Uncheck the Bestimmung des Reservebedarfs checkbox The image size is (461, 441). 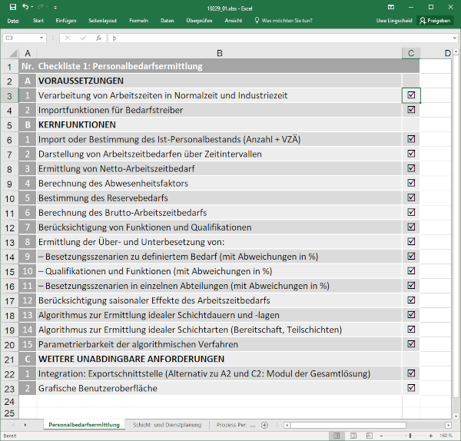[x=411, y=197]
